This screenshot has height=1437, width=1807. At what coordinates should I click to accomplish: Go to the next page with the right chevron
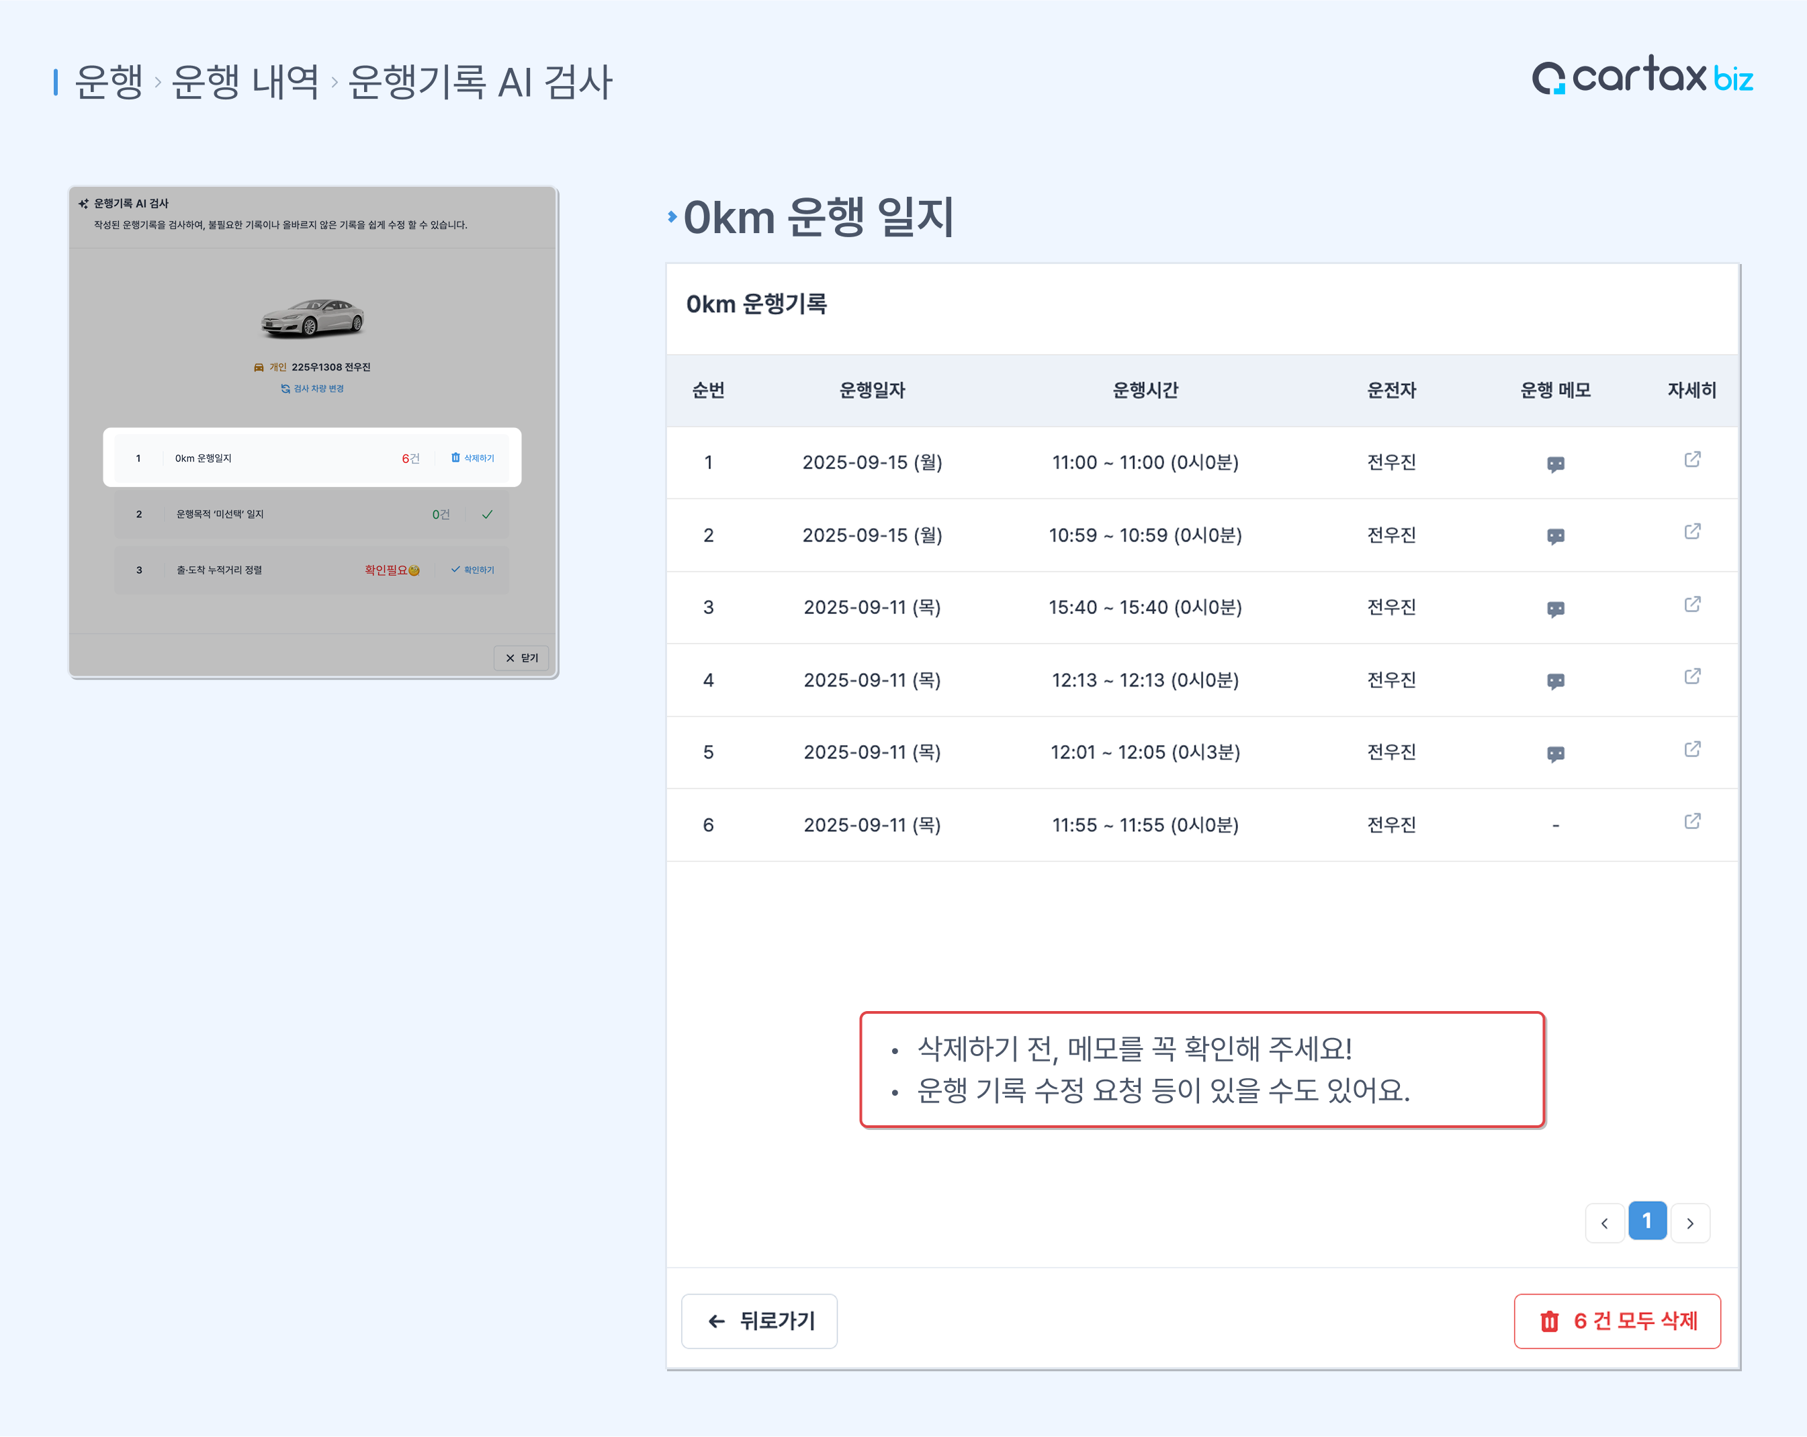point(1691,1223)
